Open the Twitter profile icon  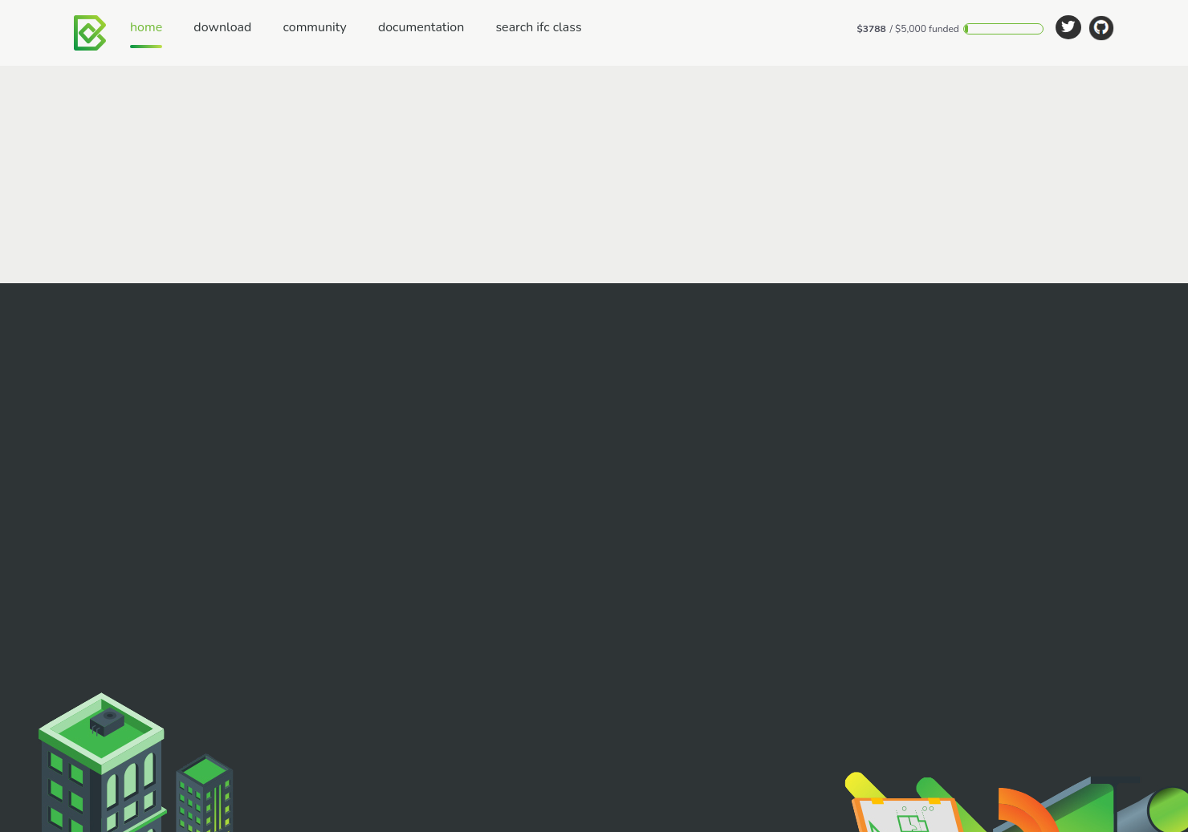1068,28
